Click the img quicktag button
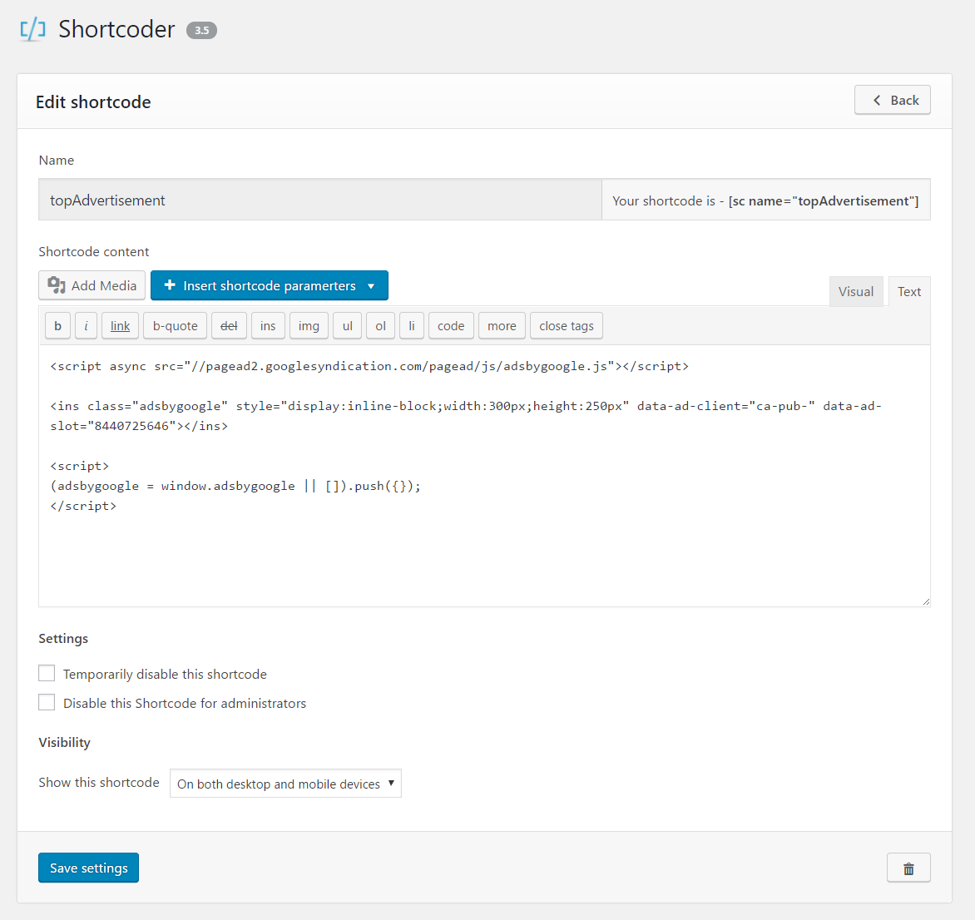This screenshot has height=920, width=975. [309, 326]
